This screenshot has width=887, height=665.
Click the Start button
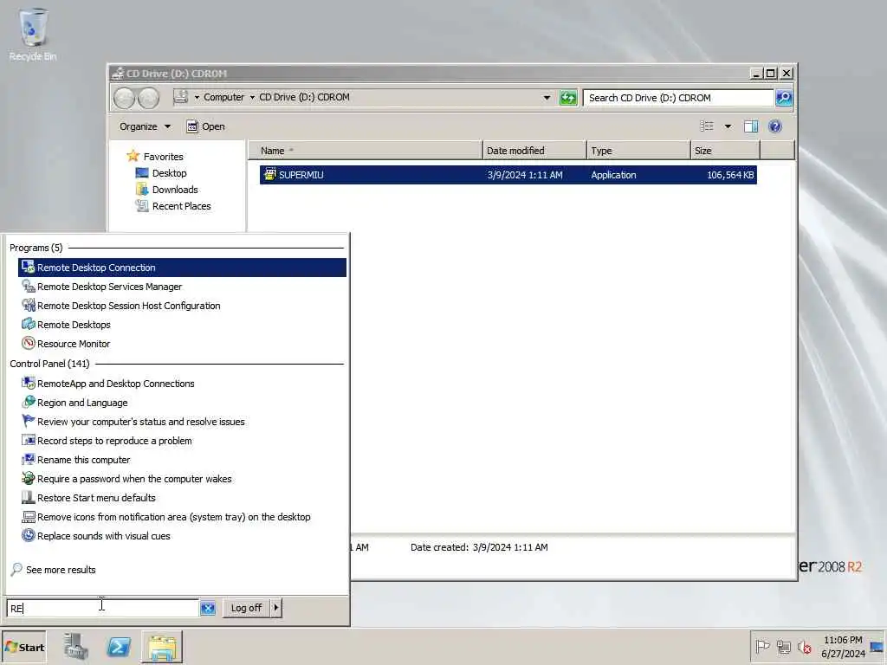pos(23,648)
